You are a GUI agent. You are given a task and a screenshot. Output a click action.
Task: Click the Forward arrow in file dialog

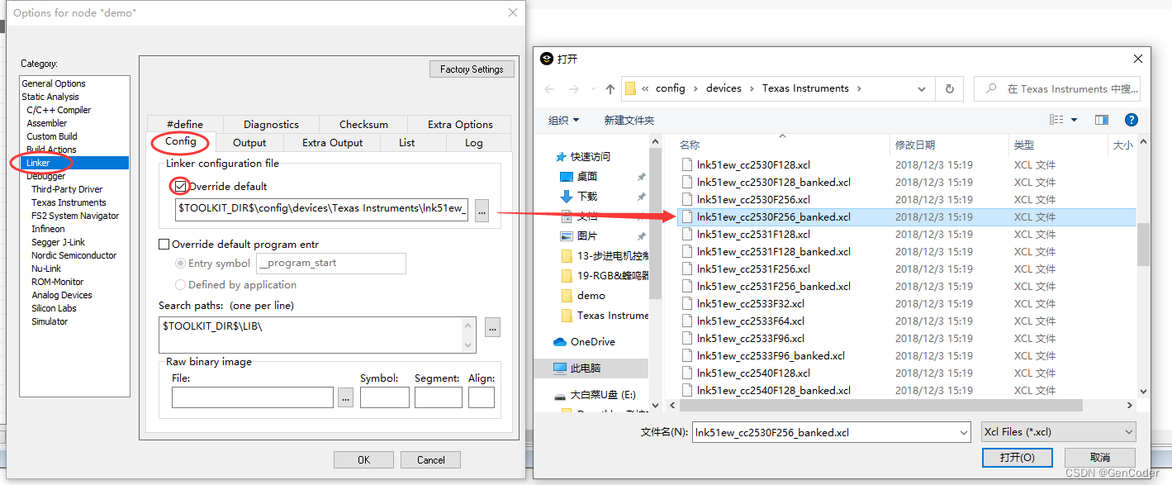coord(574,88)
